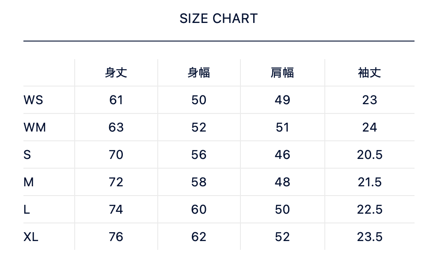
Task: Select the WS size row label
Action: 33,100
